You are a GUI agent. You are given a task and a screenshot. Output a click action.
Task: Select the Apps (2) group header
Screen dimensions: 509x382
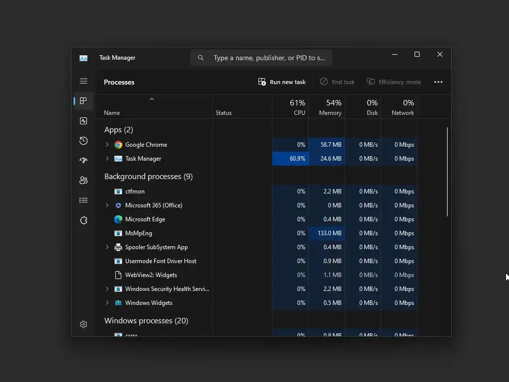coord(119,130)
